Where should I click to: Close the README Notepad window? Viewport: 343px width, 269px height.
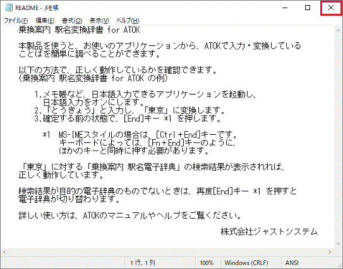point(331,8)
